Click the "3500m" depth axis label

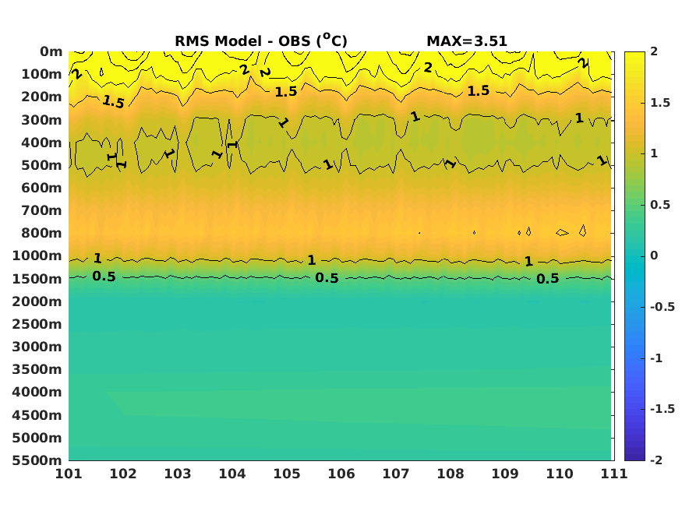37,369
